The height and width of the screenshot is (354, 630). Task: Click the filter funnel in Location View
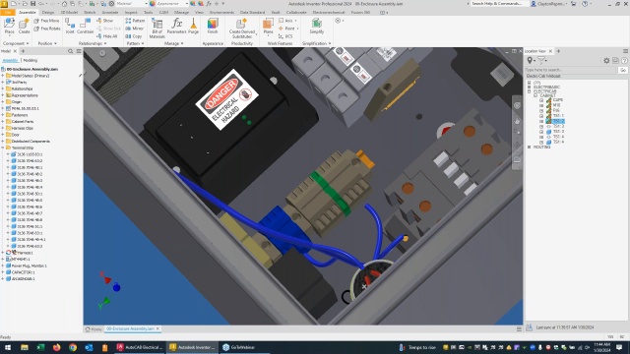pyautogui.click(x=541, y=61)
